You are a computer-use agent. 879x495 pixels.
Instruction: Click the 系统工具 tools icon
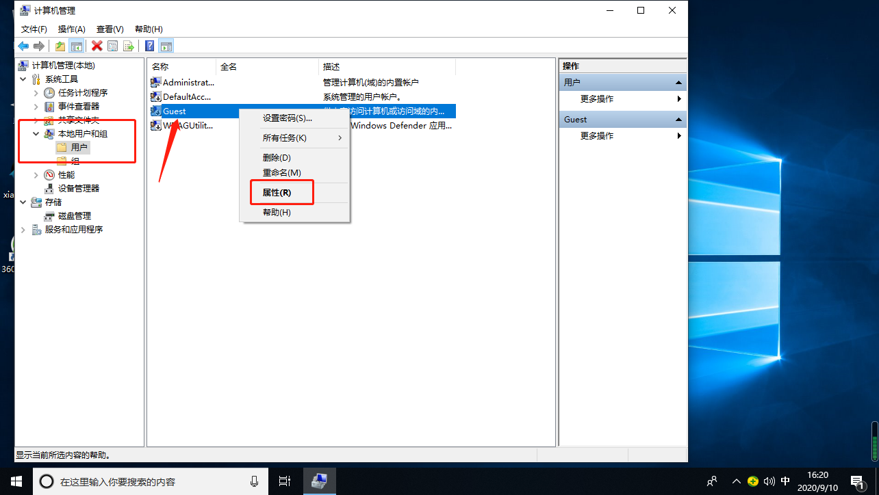click(x=36, y=79)
